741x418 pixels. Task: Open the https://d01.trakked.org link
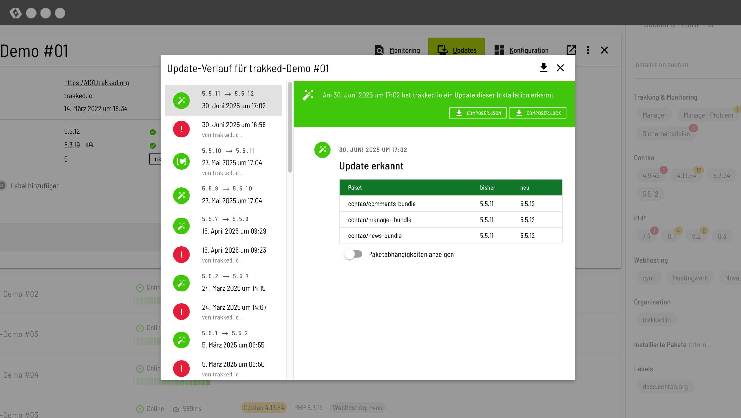[96, 83]
